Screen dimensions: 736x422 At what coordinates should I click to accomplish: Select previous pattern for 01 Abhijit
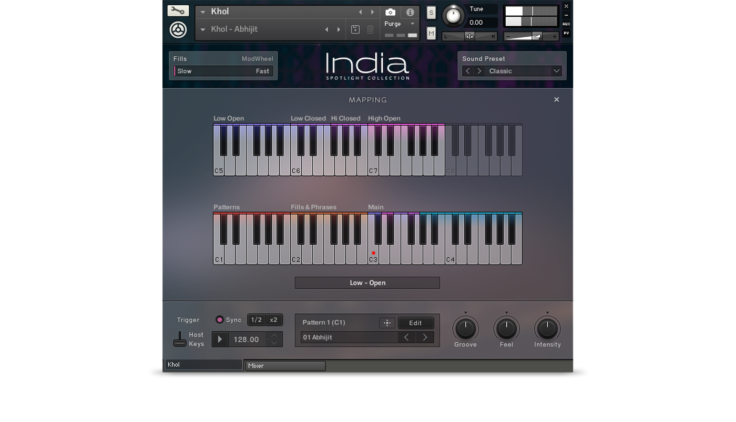(406, 337)
